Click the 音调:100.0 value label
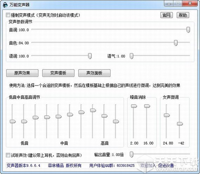200x174 pixels. click(x=19, y=30)
